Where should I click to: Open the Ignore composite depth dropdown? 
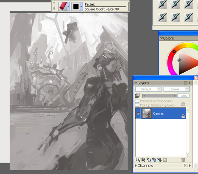click(177, 89)
